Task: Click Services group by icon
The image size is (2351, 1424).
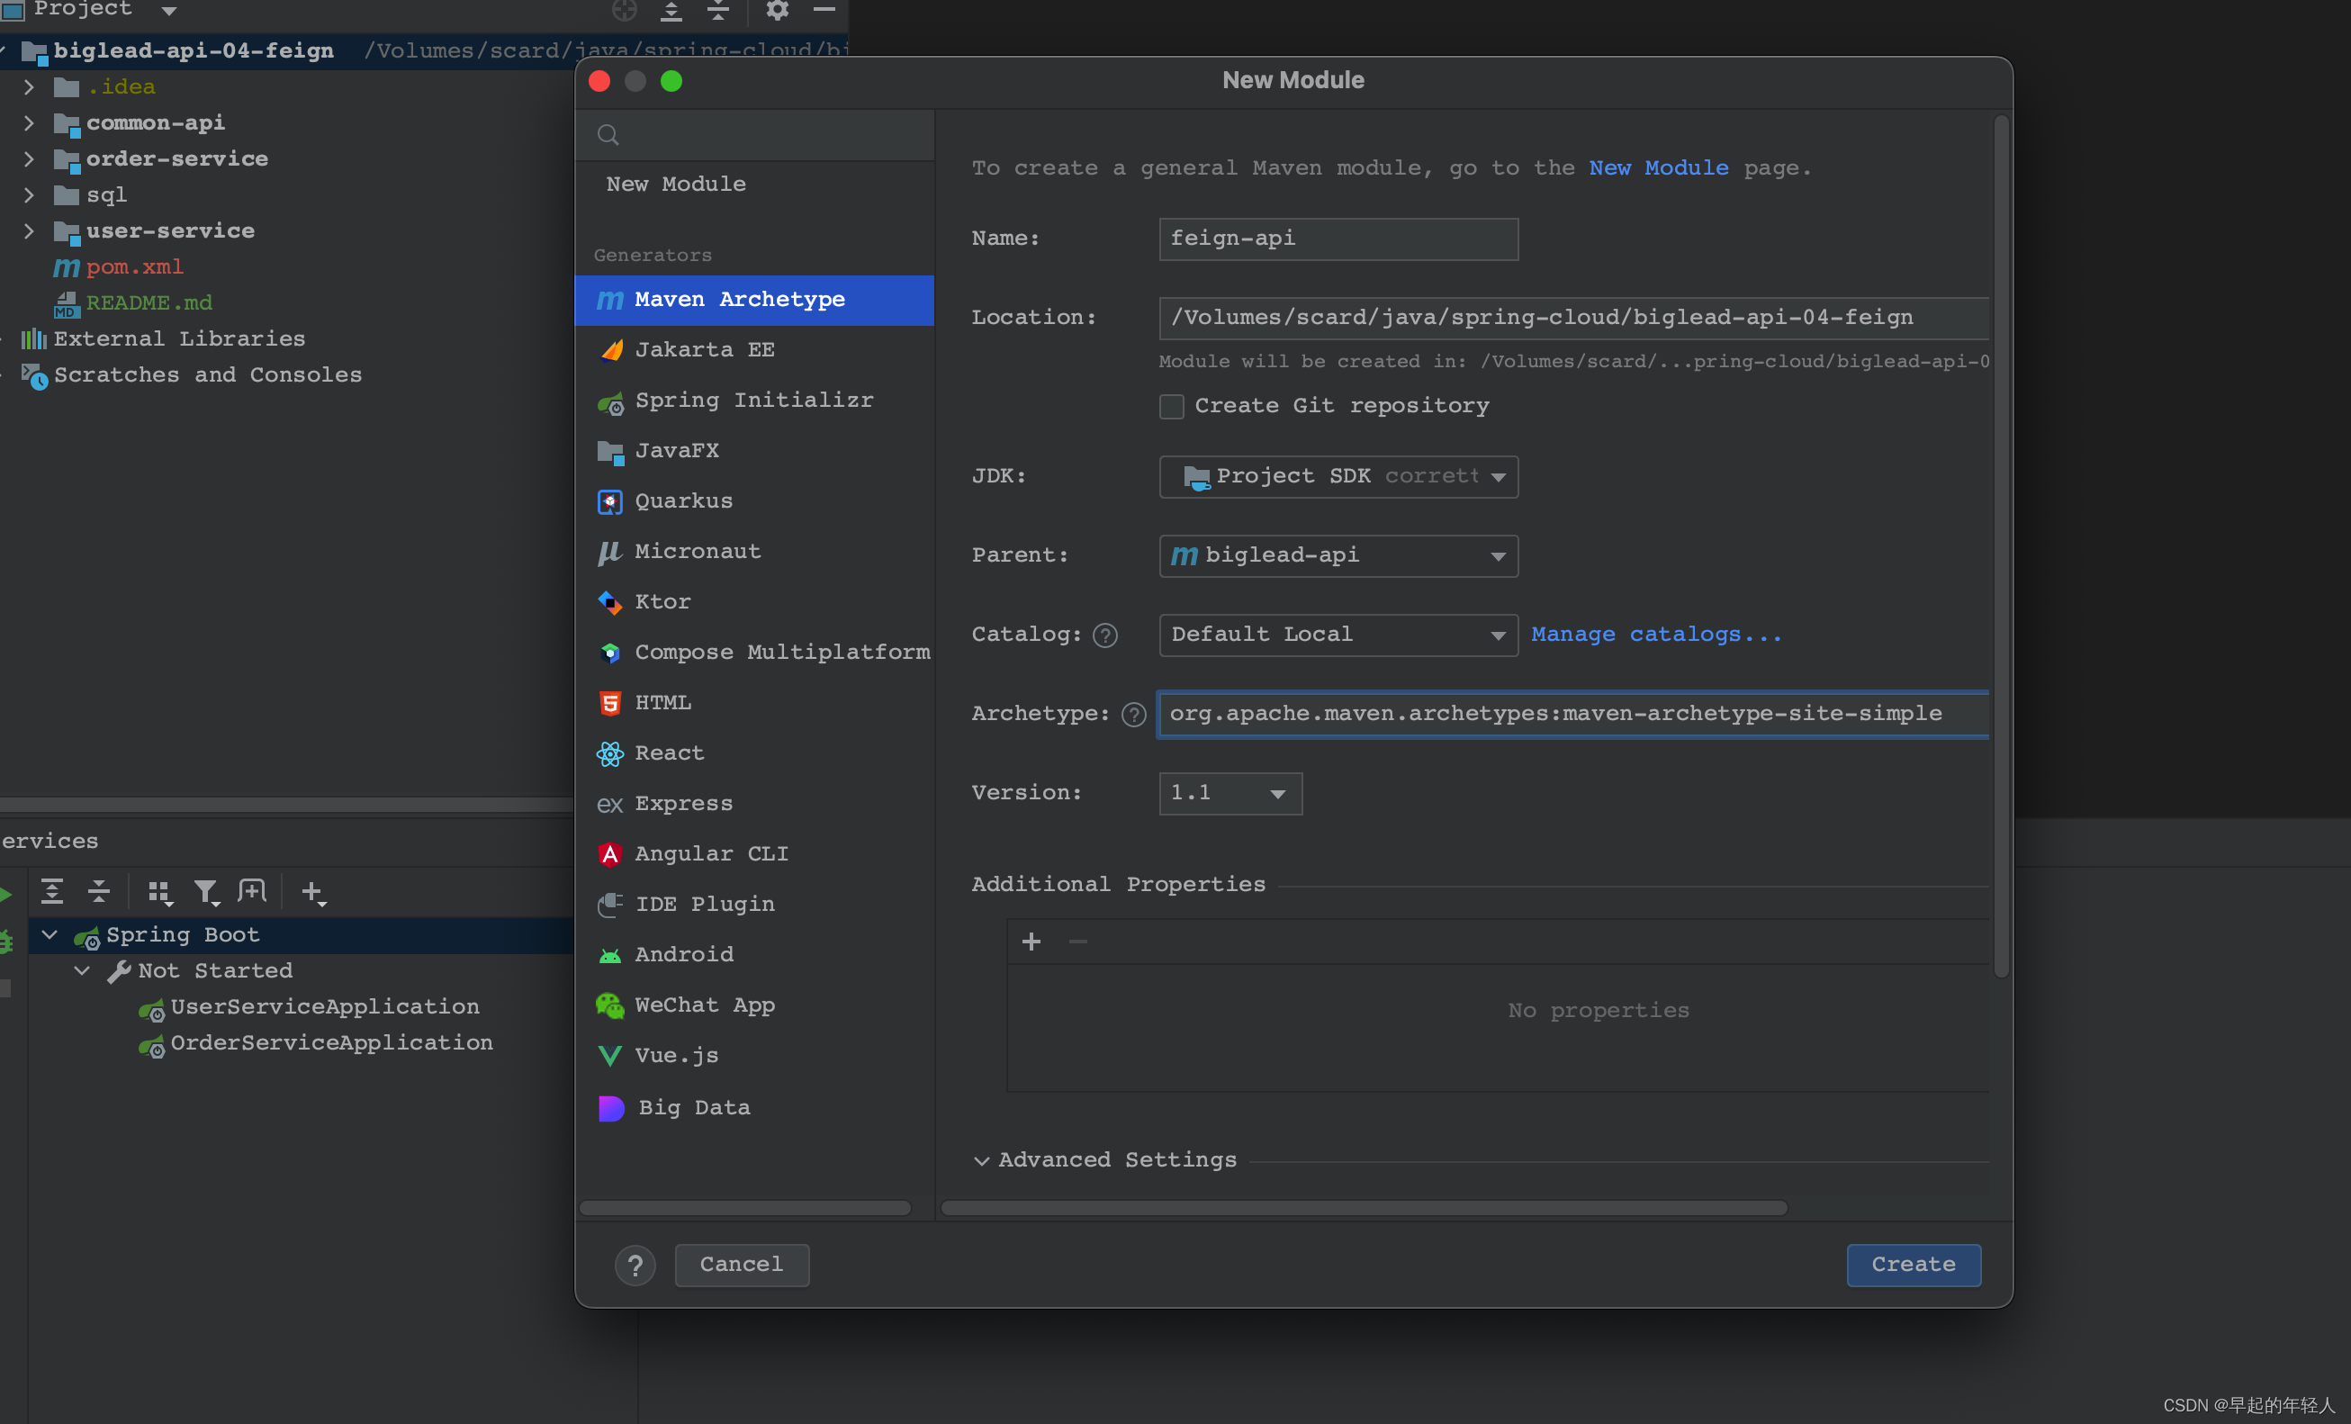Action: [159, 892]
